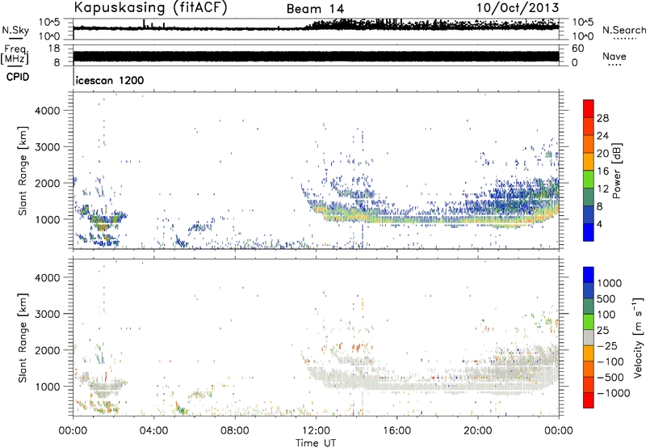646x448 pixels.
Task: Click the 'Kapuskasing (fitACF)' title text
Action: tap(150, 7)
